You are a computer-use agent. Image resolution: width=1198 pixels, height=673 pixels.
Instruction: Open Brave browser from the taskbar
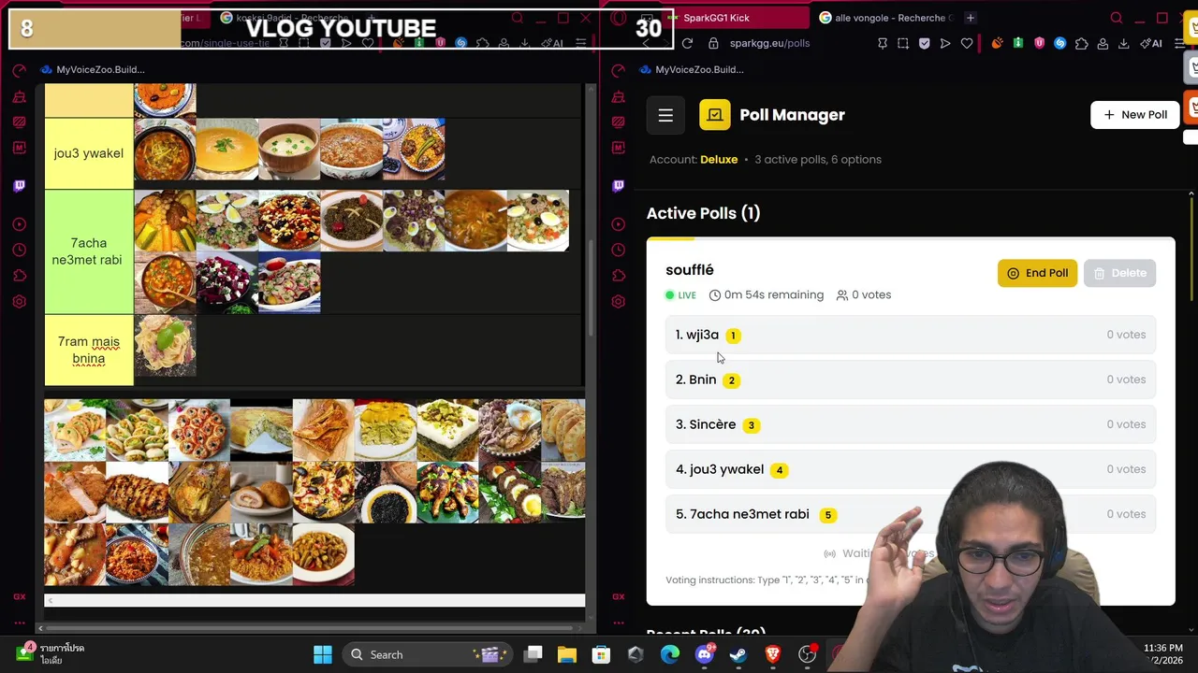(x=773, y=654)
